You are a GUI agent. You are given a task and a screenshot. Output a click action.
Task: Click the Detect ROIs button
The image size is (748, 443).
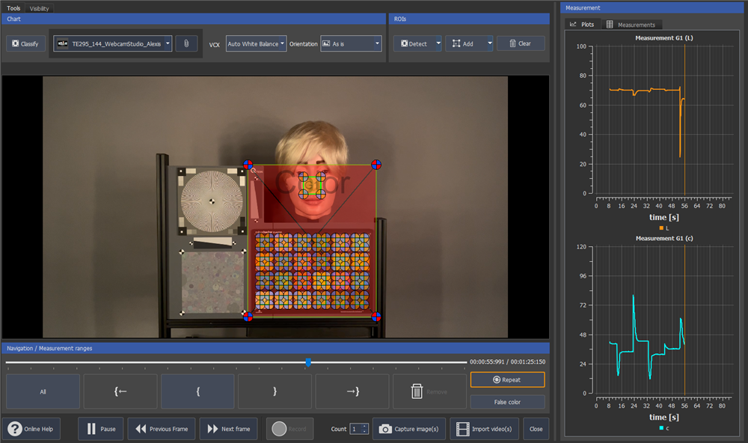pos(414,43)
